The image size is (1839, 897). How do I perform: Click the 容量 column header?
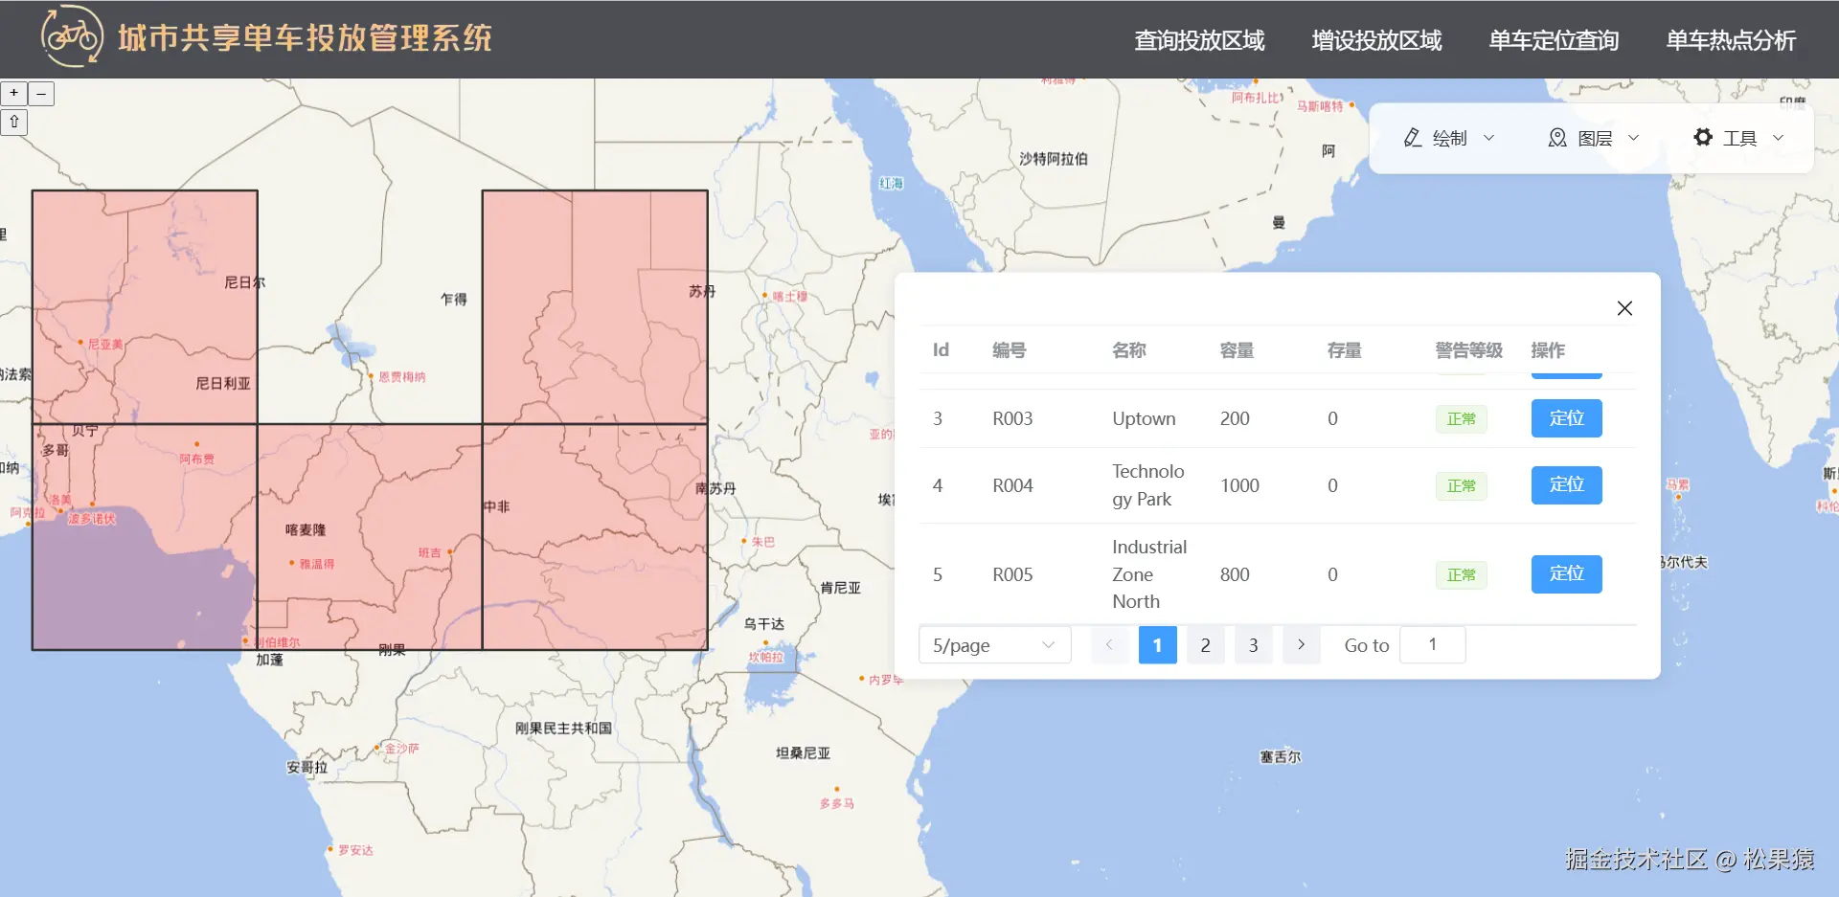(1237, 350)
